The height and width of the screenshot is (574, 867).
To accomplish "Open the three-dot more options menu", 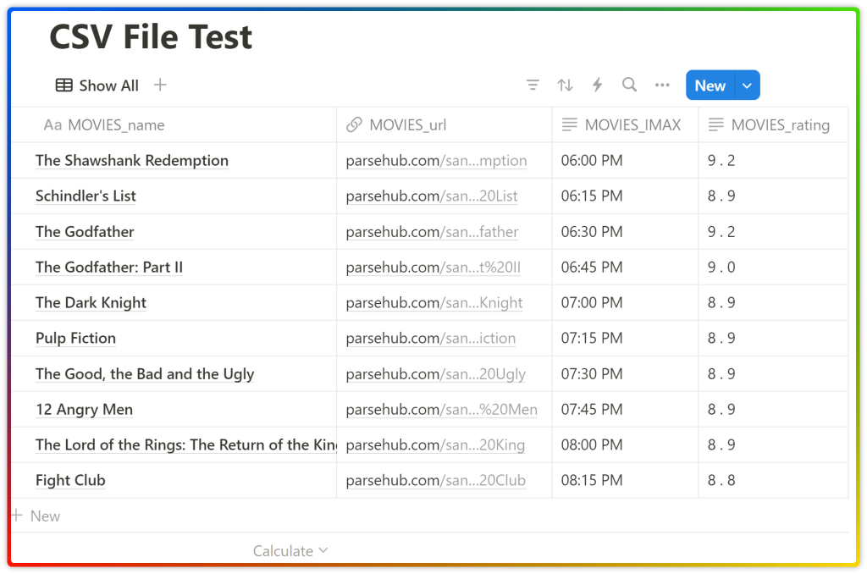I will tap(662, 86).
